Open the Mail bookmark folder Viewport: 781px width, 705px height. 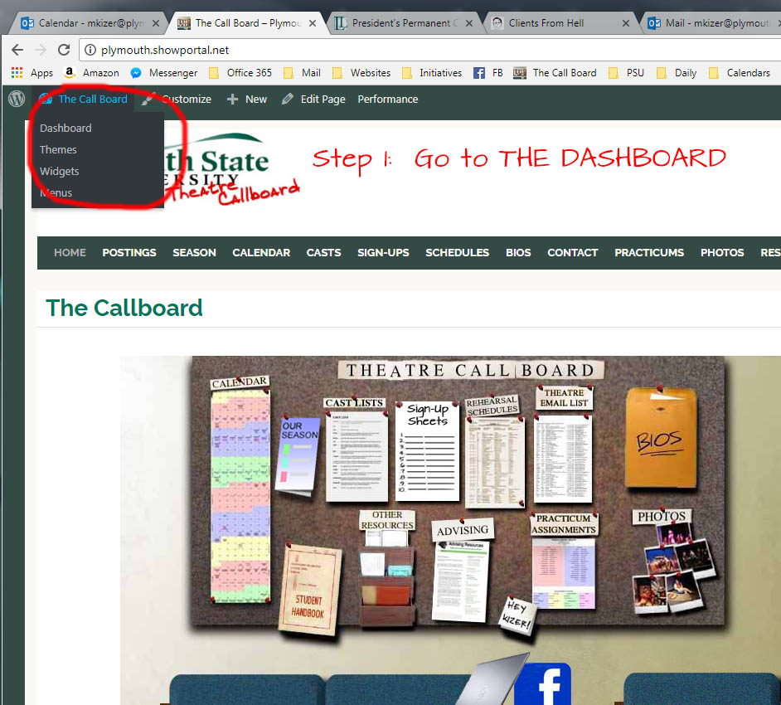pos(302,73)
